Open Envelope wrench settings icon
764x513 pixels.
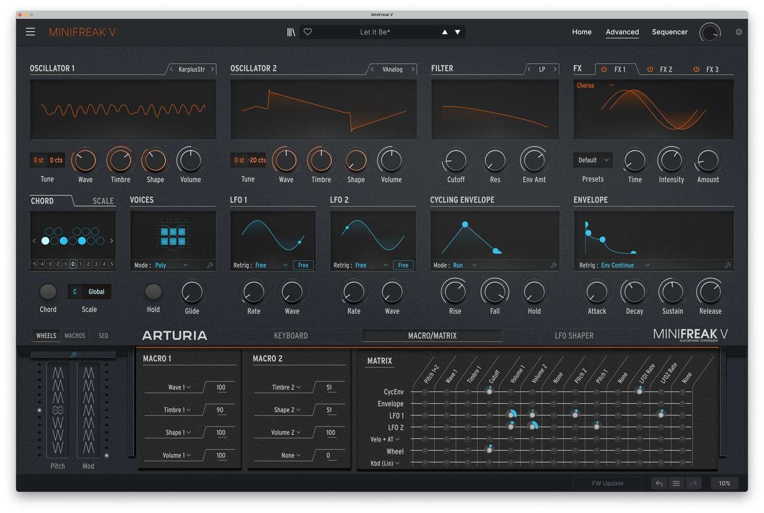pos(728,265)
